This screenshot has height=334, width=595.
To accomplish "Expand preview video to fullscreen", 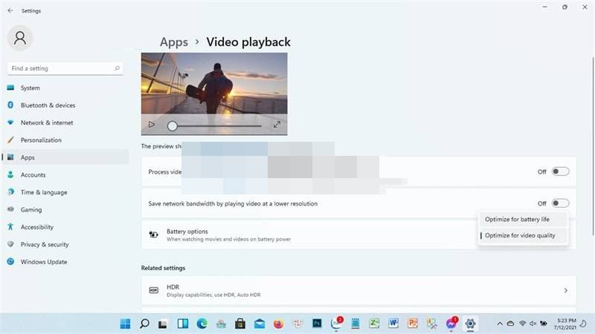I will [277, 125].
